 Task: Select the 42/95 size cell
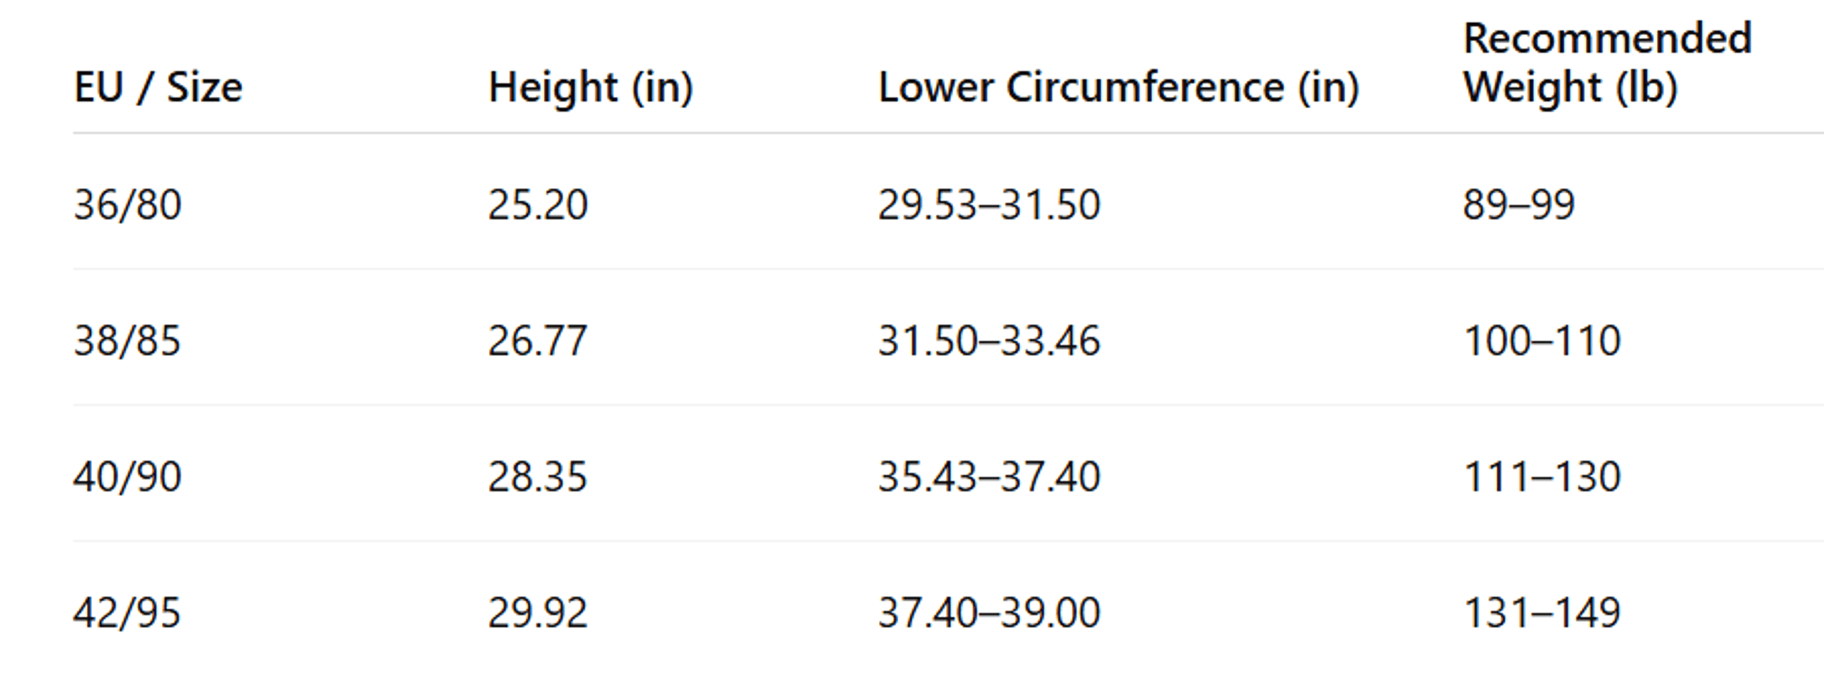pyautogui.click(x=127, y=613)
